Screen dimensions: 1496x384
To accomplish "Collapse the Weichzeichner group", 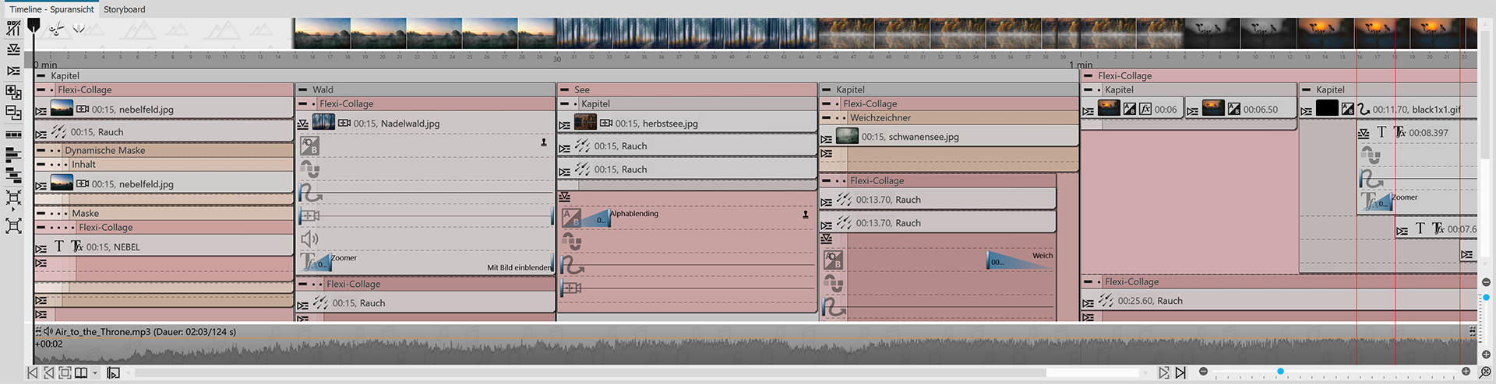I will coord(826,118).
